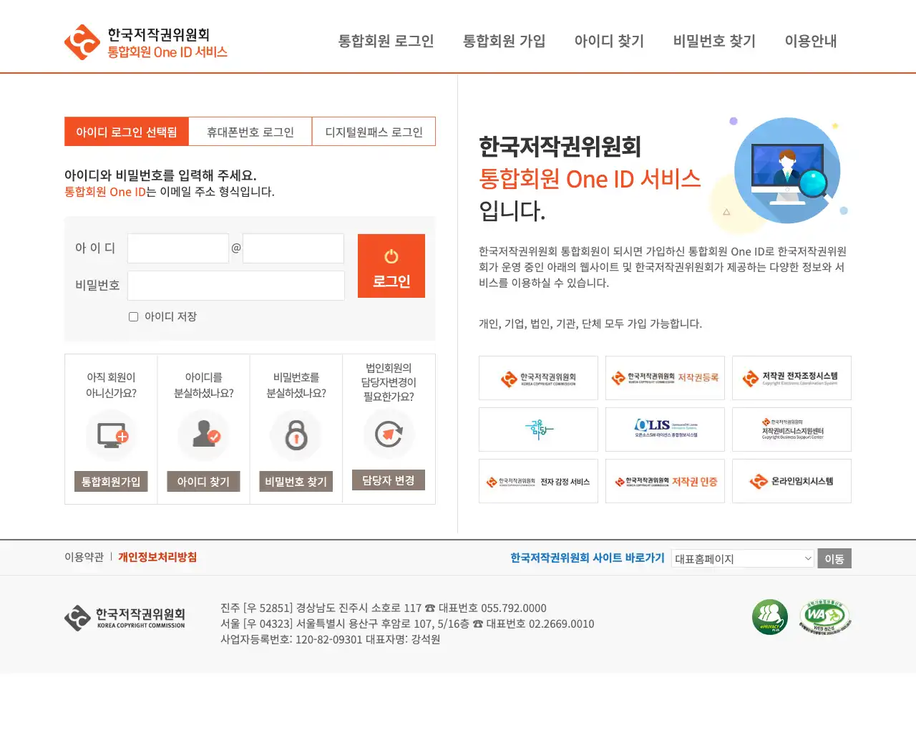
Task: Open the 온라인임치시스템 banner
Action: click(791, 481)
